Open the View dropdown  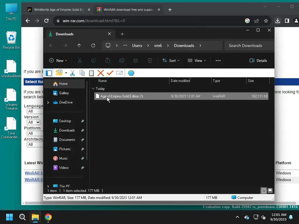[x=197, y=61]
